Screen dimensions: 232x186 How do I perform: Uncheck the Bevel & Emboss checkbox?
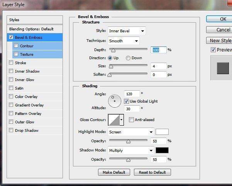click(x=11, y=37)
